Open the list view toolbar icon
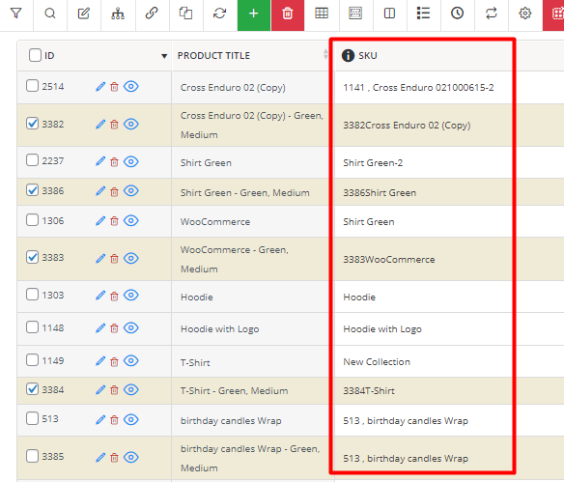The height and width of the screenshot is (482, 564). click(x=423, y=14)
